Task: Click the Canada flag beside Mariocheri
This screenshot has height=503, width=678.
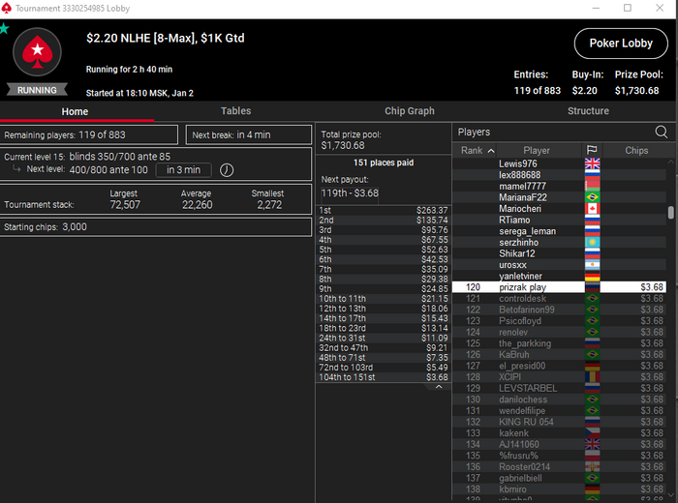Action: 592,209
